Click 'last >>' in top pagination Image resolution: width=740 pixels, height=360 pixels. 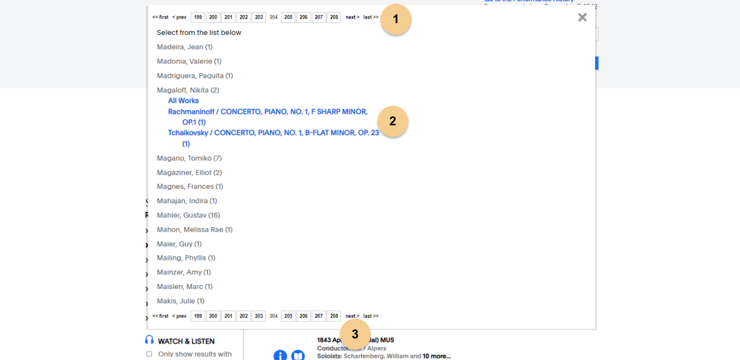point(371,18)
